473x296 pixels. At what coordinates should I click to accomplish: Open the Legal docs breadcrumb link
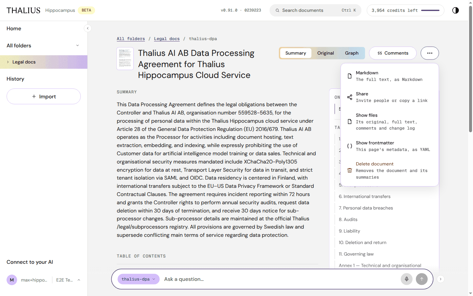pos(167,39)
